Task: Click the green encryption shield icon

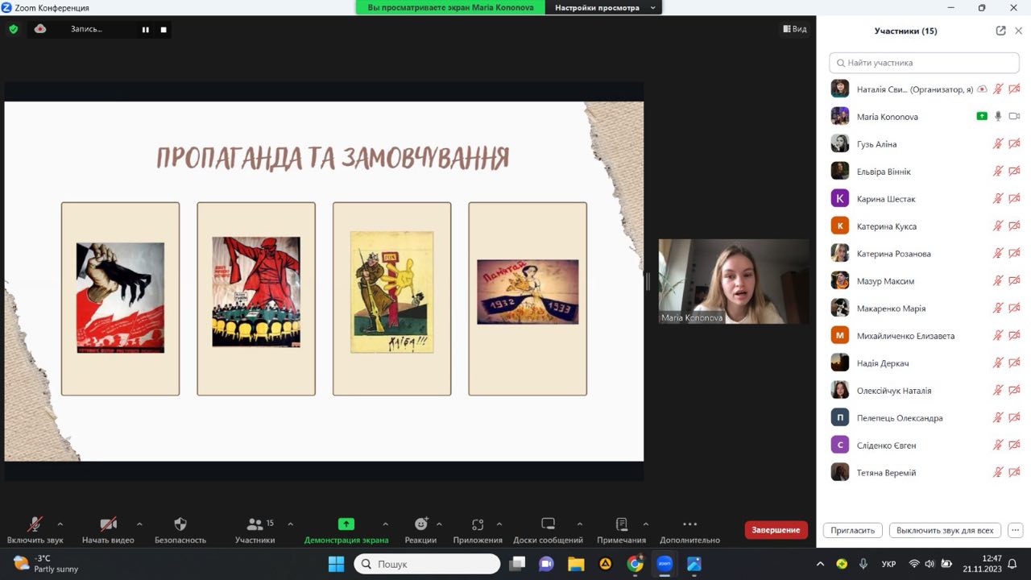Action: coord(13,29)
